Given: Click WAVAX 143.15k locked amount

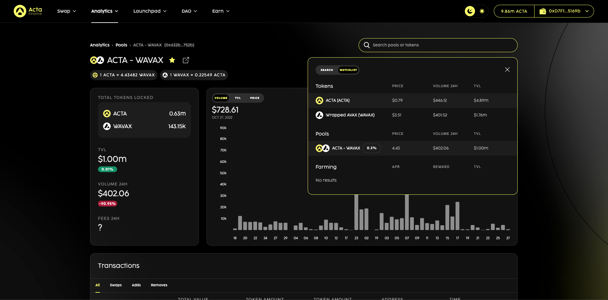Looking at the screenshot, I should point(177,126).
